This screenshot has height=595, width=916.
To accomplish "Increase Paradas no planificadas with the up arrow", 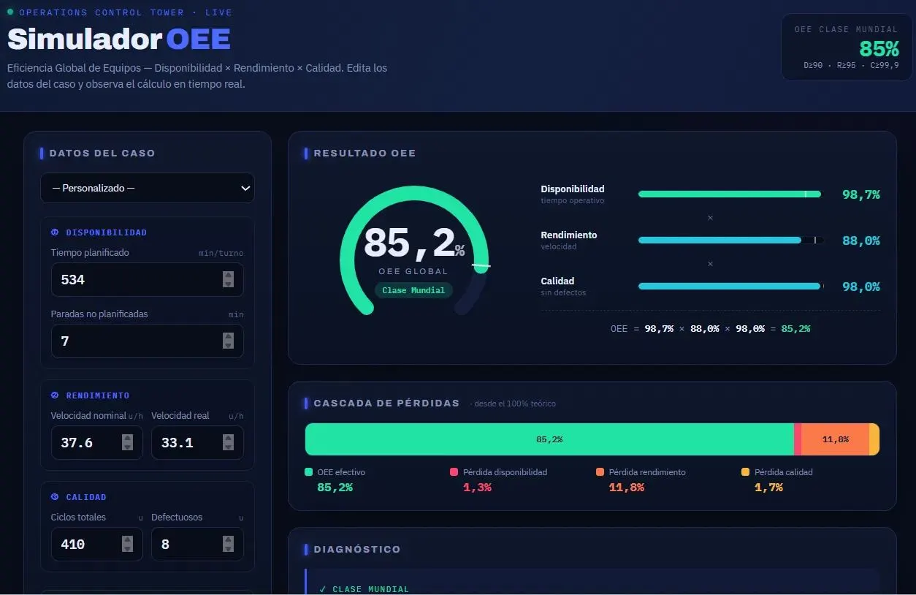I will pyautogui.click(x=228, y=337).
